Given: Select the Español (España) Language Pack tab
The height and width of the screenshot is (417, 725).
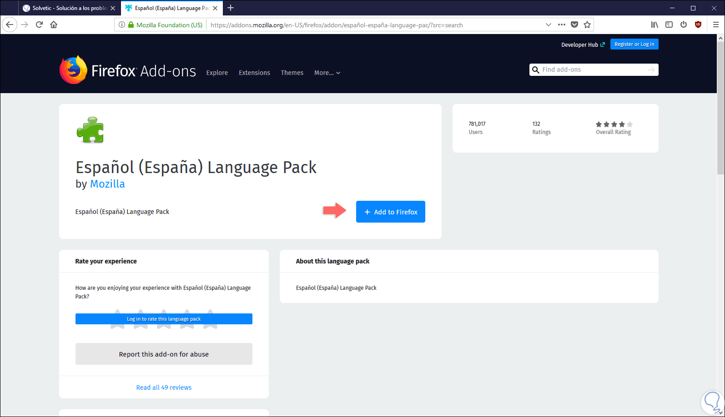Looking at the screenshot, I should pos(171,8).
